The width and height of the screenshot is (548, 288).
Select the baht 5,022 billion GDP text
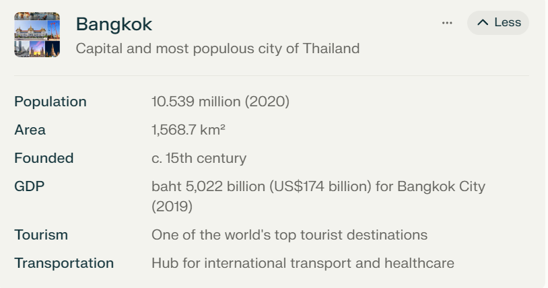click(208, 186)
